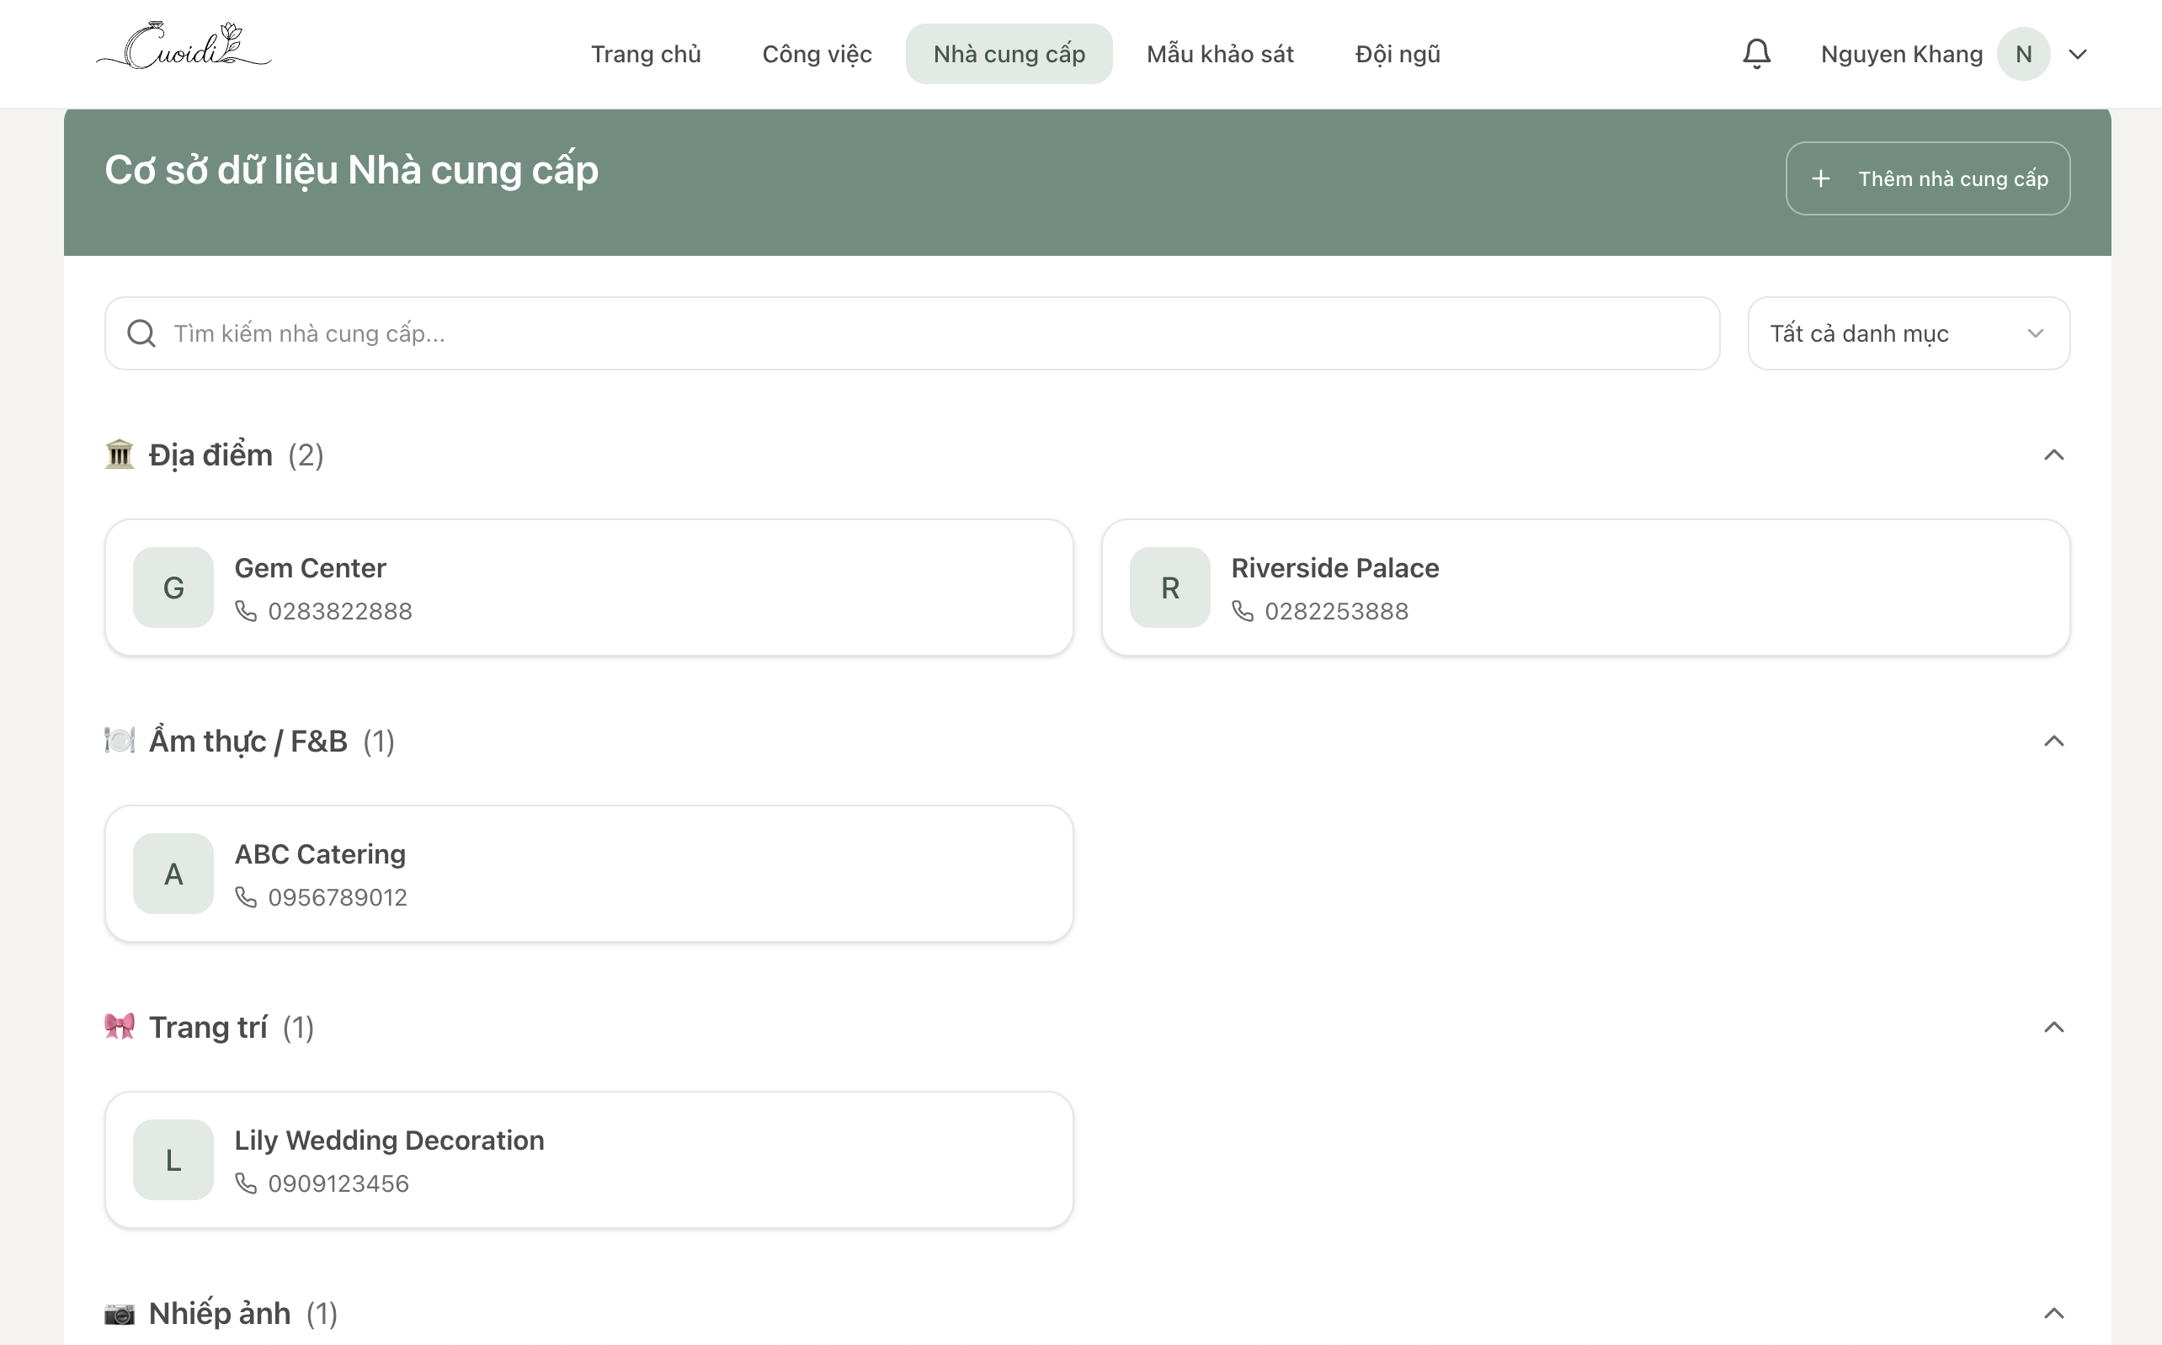
Task: Click the search magnifier icon
Action: (x=141, y=332)
